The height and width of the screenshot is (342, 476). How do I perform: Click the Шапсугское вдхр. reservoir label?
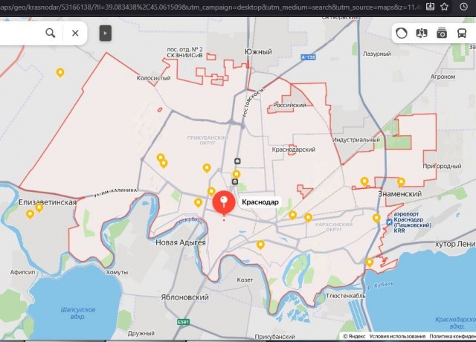78,313
